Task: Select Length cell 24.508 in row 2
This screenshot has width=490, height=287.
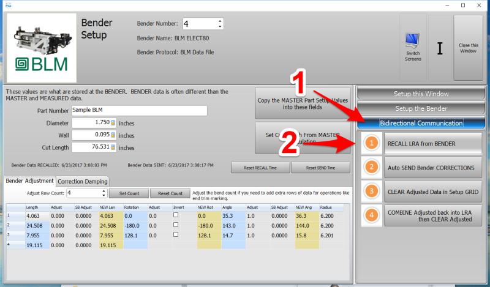Action: [x=37, y=225]
